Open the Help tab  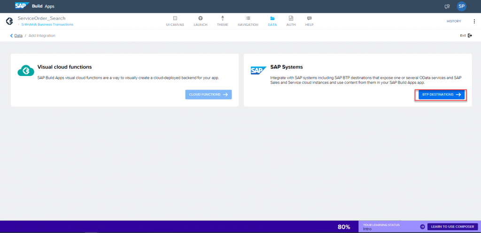click(309, 21)
